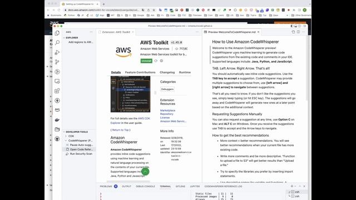Open GitHub view in activity bar

point(57,139)
